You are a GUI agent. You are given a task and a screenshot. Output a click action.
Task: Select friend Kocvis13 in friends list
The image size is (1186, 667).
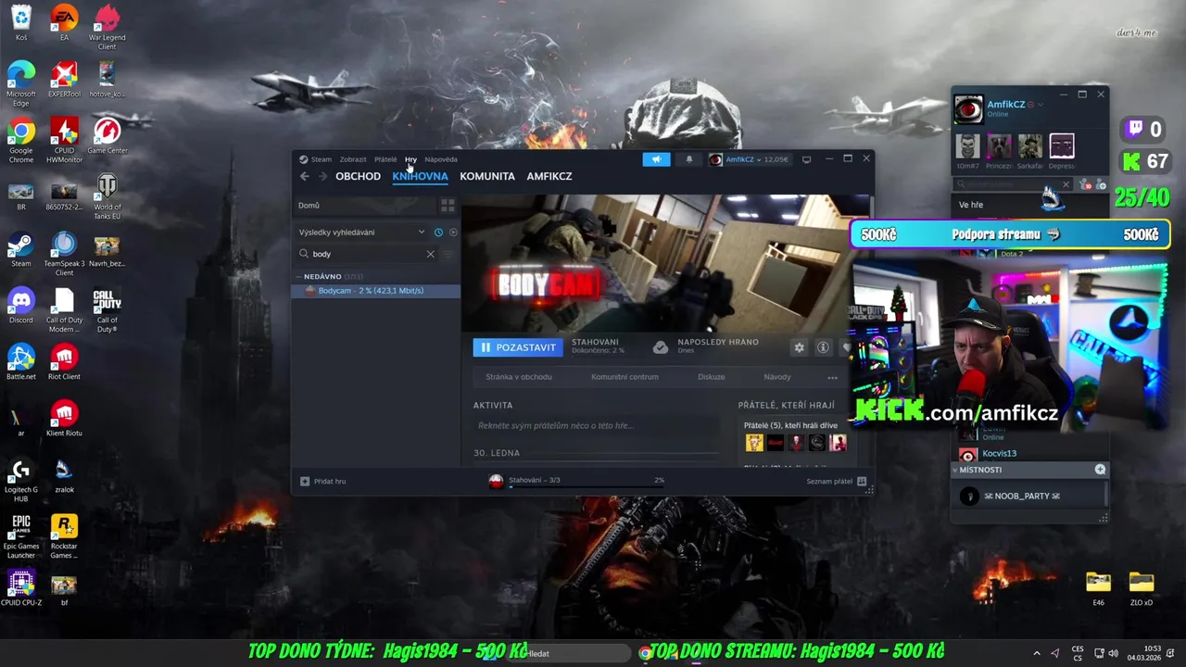(x=1001, y=454)
